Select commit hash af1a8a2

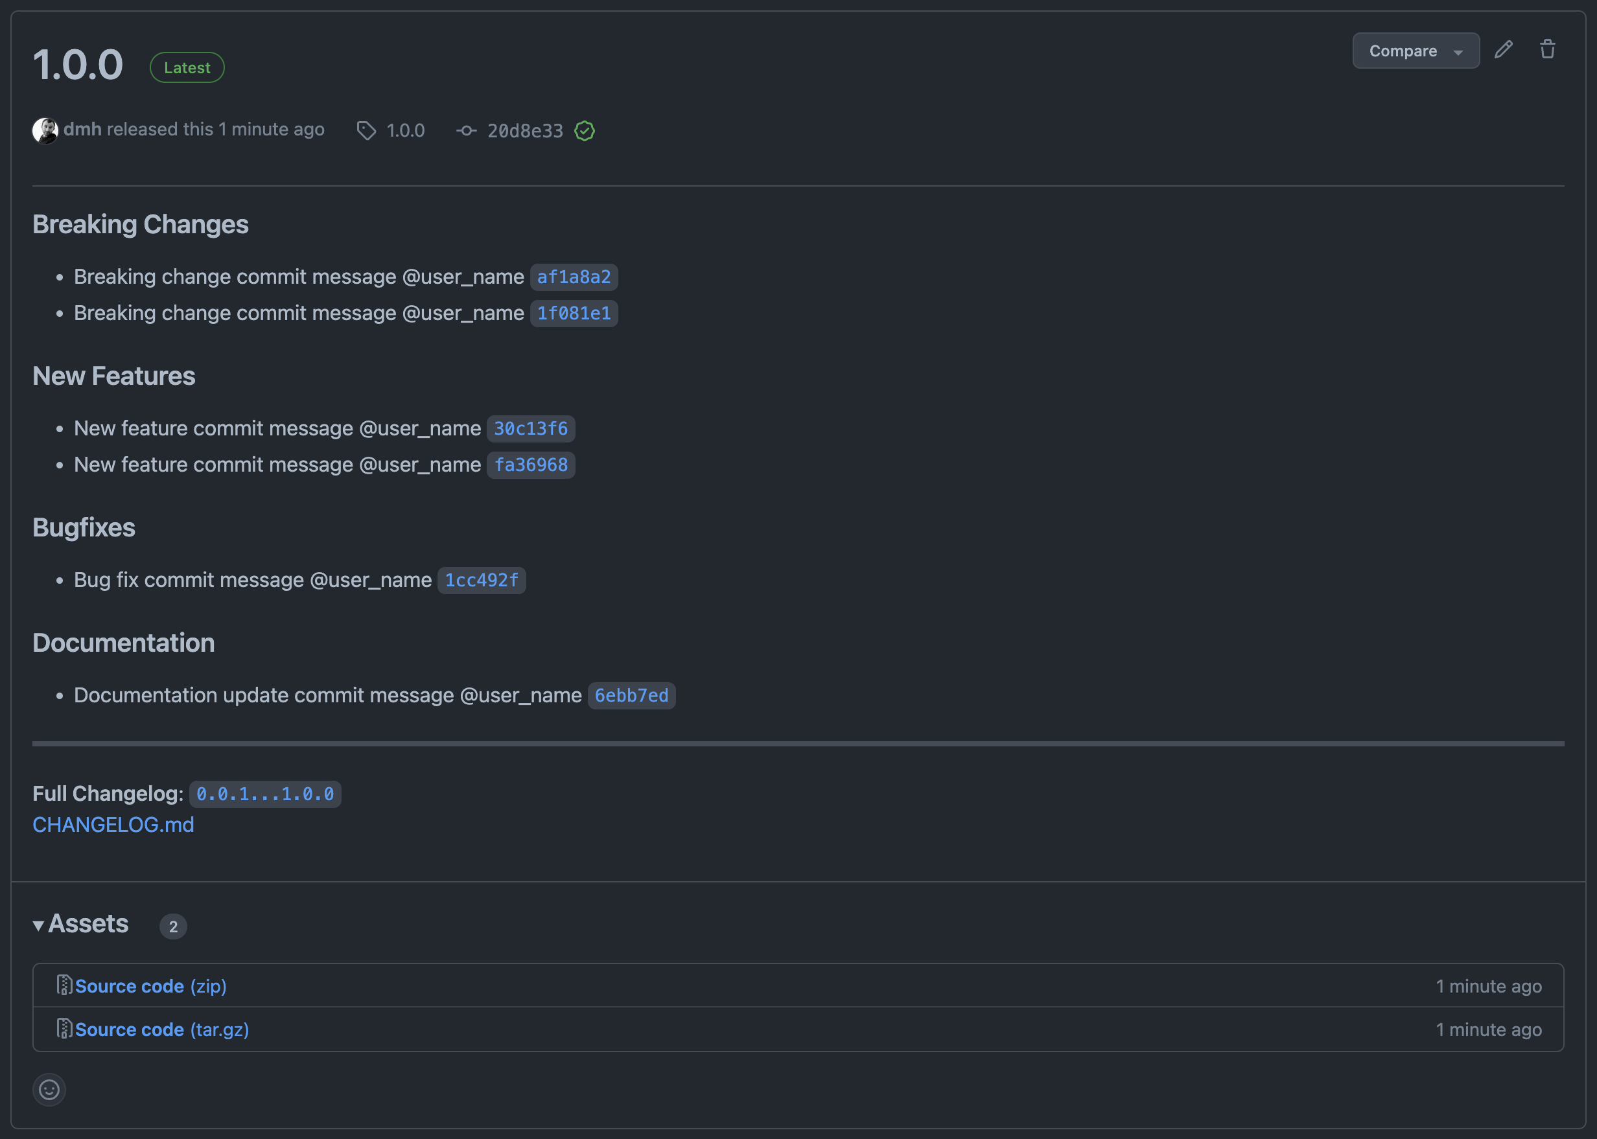click(x=573, y=277)
